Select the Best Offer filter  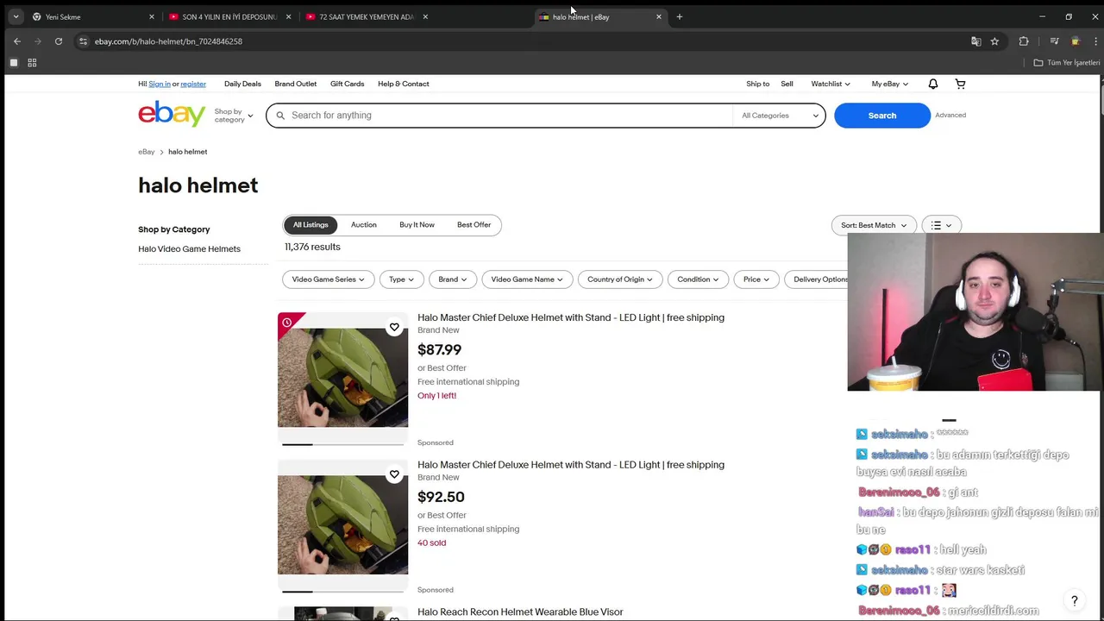point(474,225)
